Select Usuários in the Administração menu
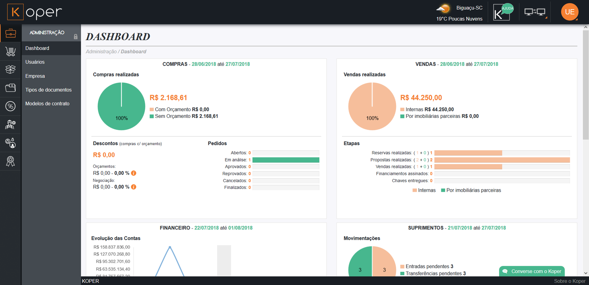This screenshot has width=589, height=285. pos(35,62)
